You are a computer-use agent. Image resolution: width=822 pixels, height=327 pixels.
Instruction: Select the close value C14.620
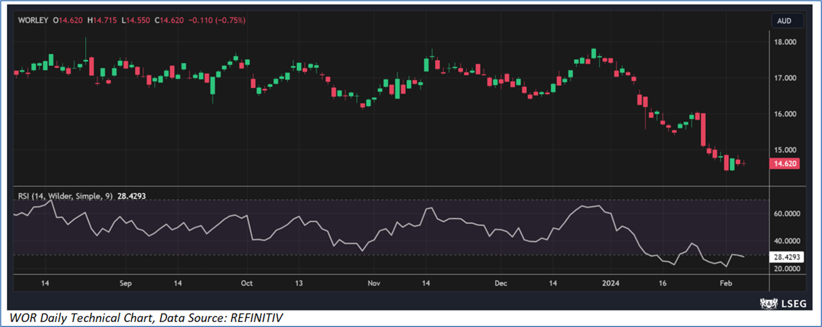169,20
